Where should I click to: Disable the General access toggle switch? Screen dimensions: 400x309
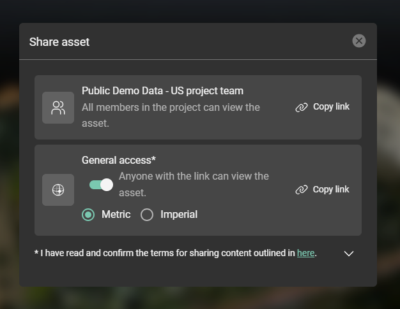point(101,185)
